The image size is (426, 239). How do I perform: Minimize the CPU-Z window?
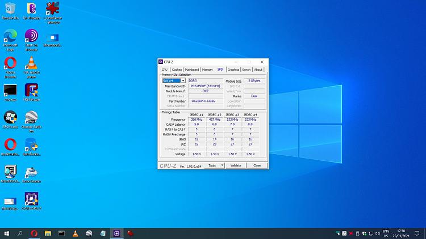[x=236, y=62]
